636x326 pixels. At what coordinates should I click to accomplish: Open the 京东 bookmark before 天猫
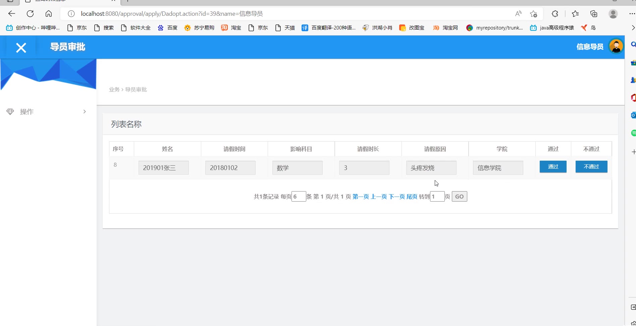pos(258,28)
